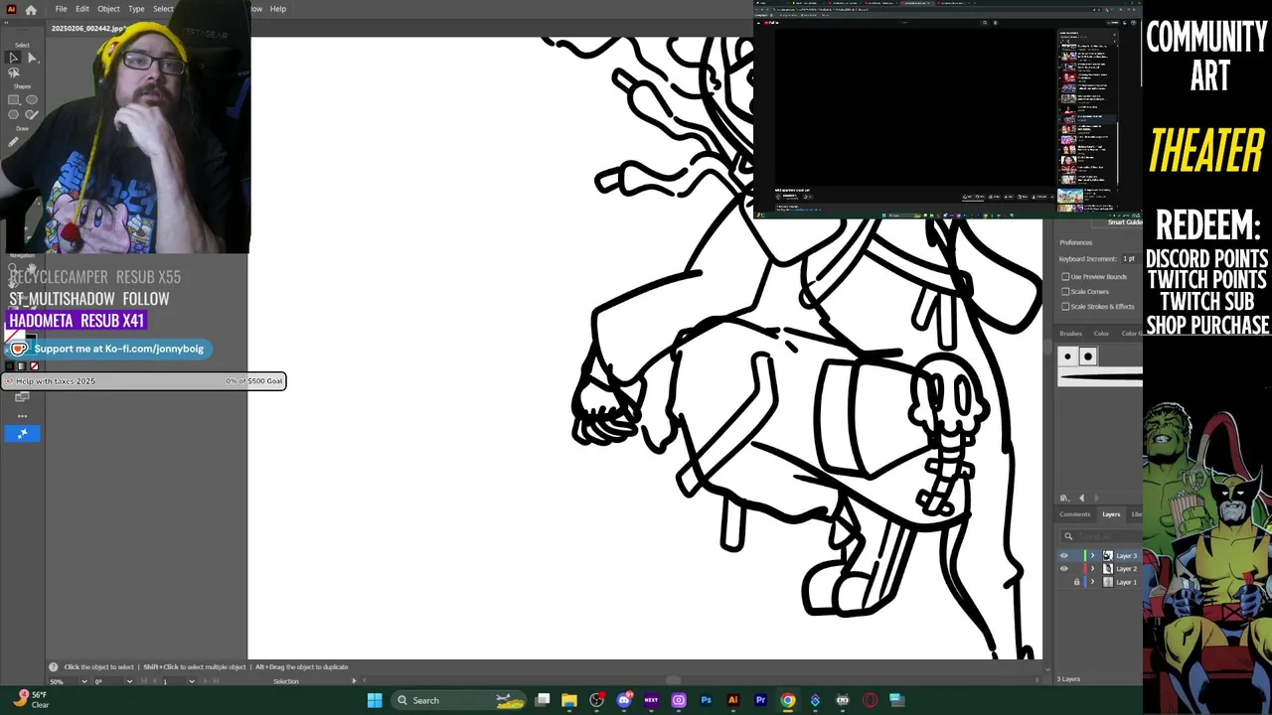Screen dimensions: 1272x715
Task: Open the rotation angle dropdown
Action: point(128,681)
